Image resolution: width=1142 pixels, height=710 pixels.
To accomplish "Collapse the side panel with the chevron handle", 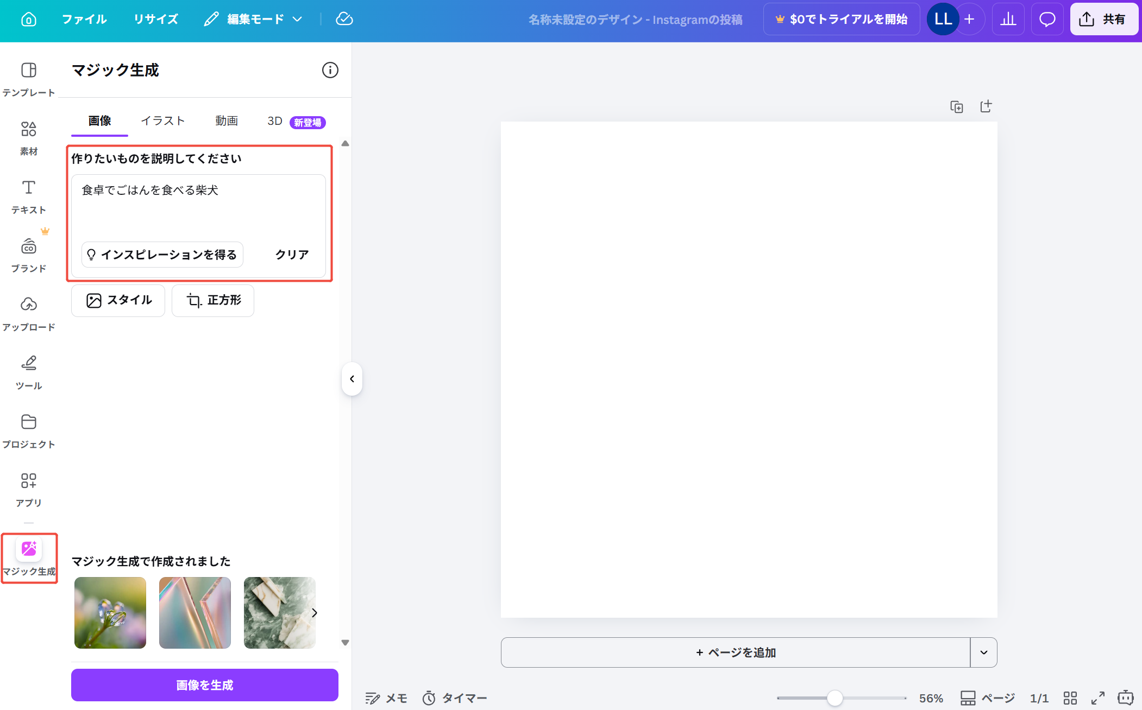I will point(352,378).
